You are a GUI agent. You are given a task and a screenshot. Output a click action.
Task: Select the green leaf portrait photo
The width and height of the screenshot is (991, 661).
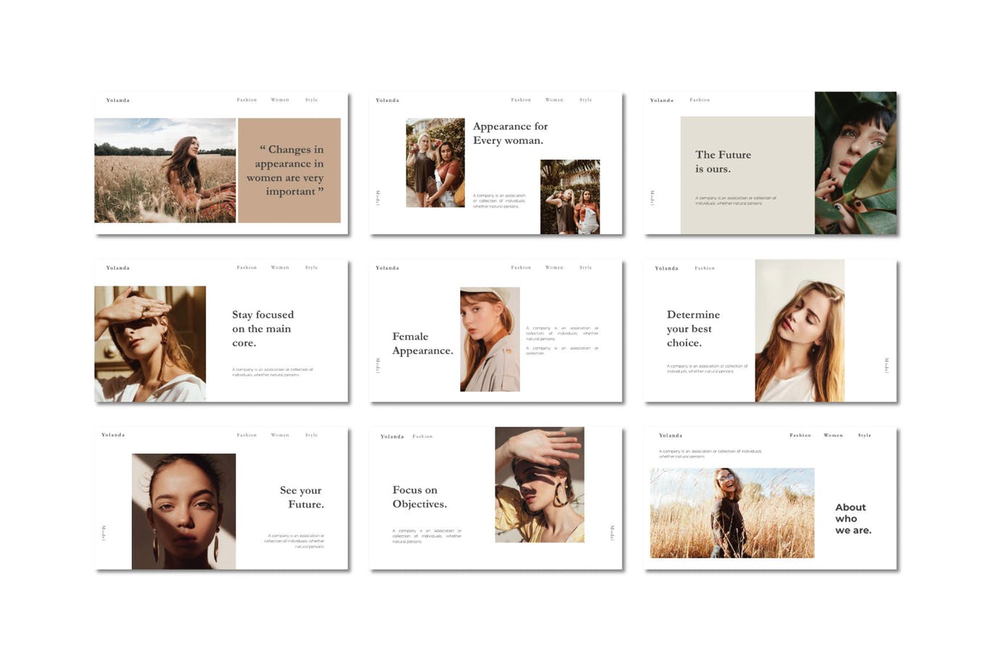pyautogui.click(x=855, y=163)
